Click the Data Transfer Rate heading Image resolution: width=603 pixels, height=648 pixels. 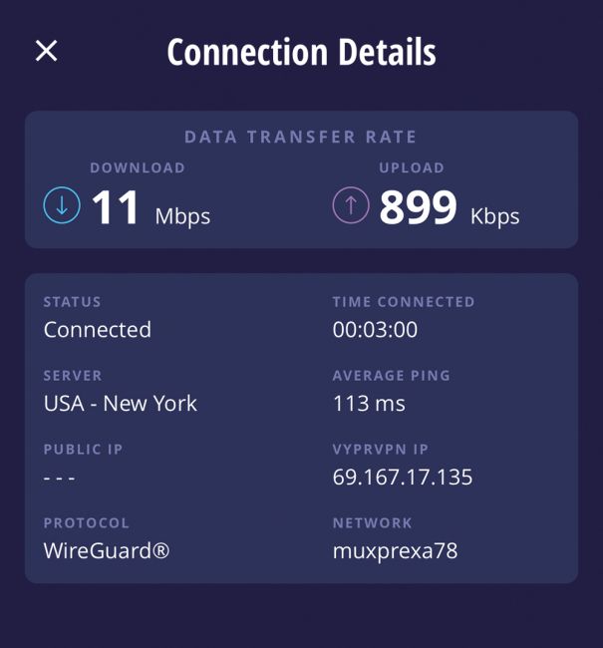coord(300,137)
